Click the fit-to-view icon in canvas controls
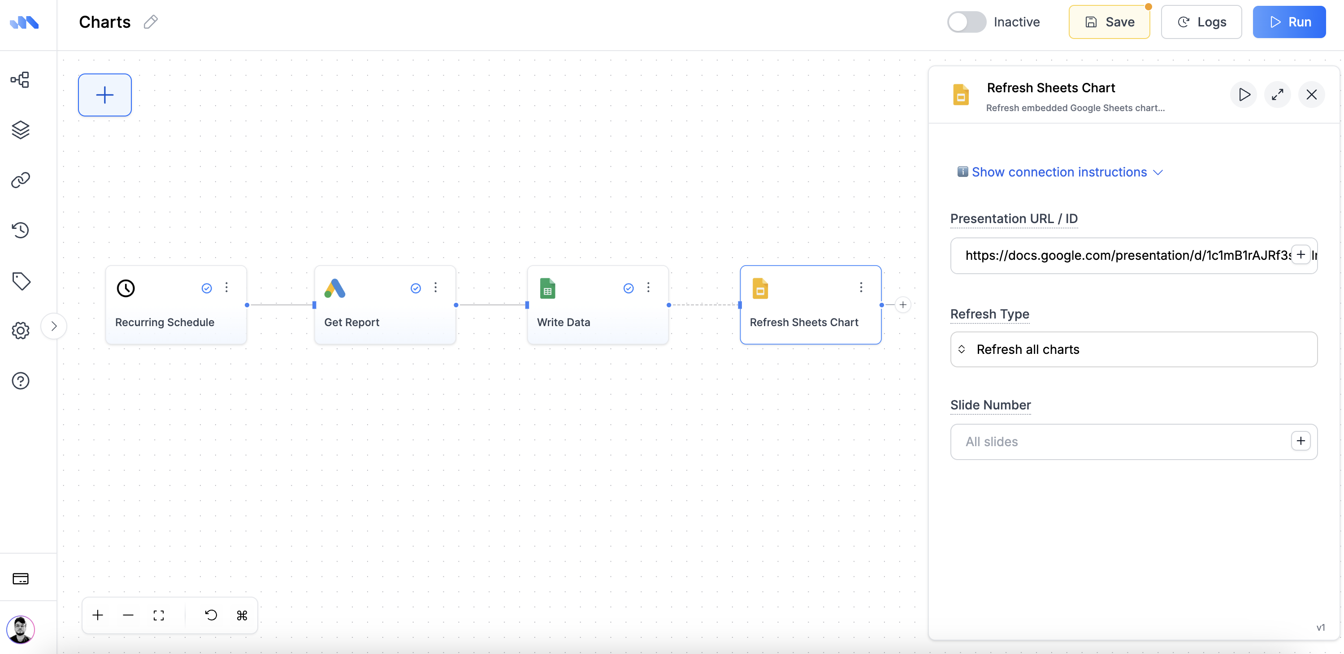Viewport: 1344px width, 654px height. coord(159,615)
